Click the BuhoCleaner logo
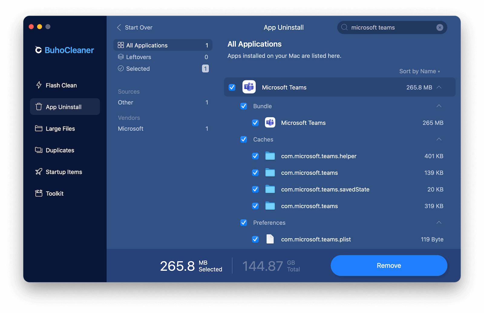 point(64,50)
